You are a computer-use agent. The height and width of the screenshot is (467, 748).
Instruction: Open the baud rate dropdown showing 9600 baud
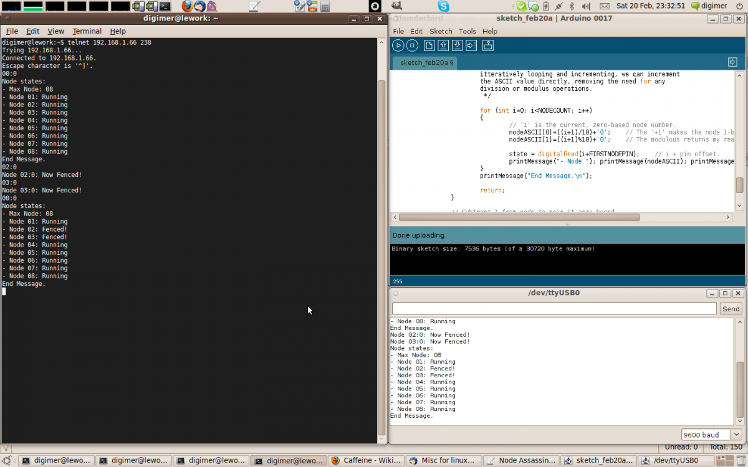[711, 435]
